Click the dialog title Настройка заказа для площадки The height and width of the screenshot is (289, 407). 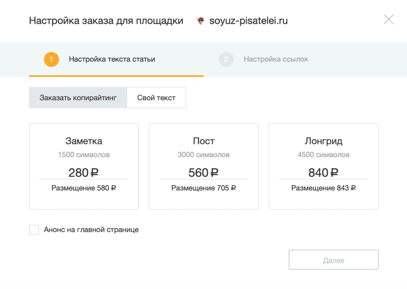coord(106,20)
